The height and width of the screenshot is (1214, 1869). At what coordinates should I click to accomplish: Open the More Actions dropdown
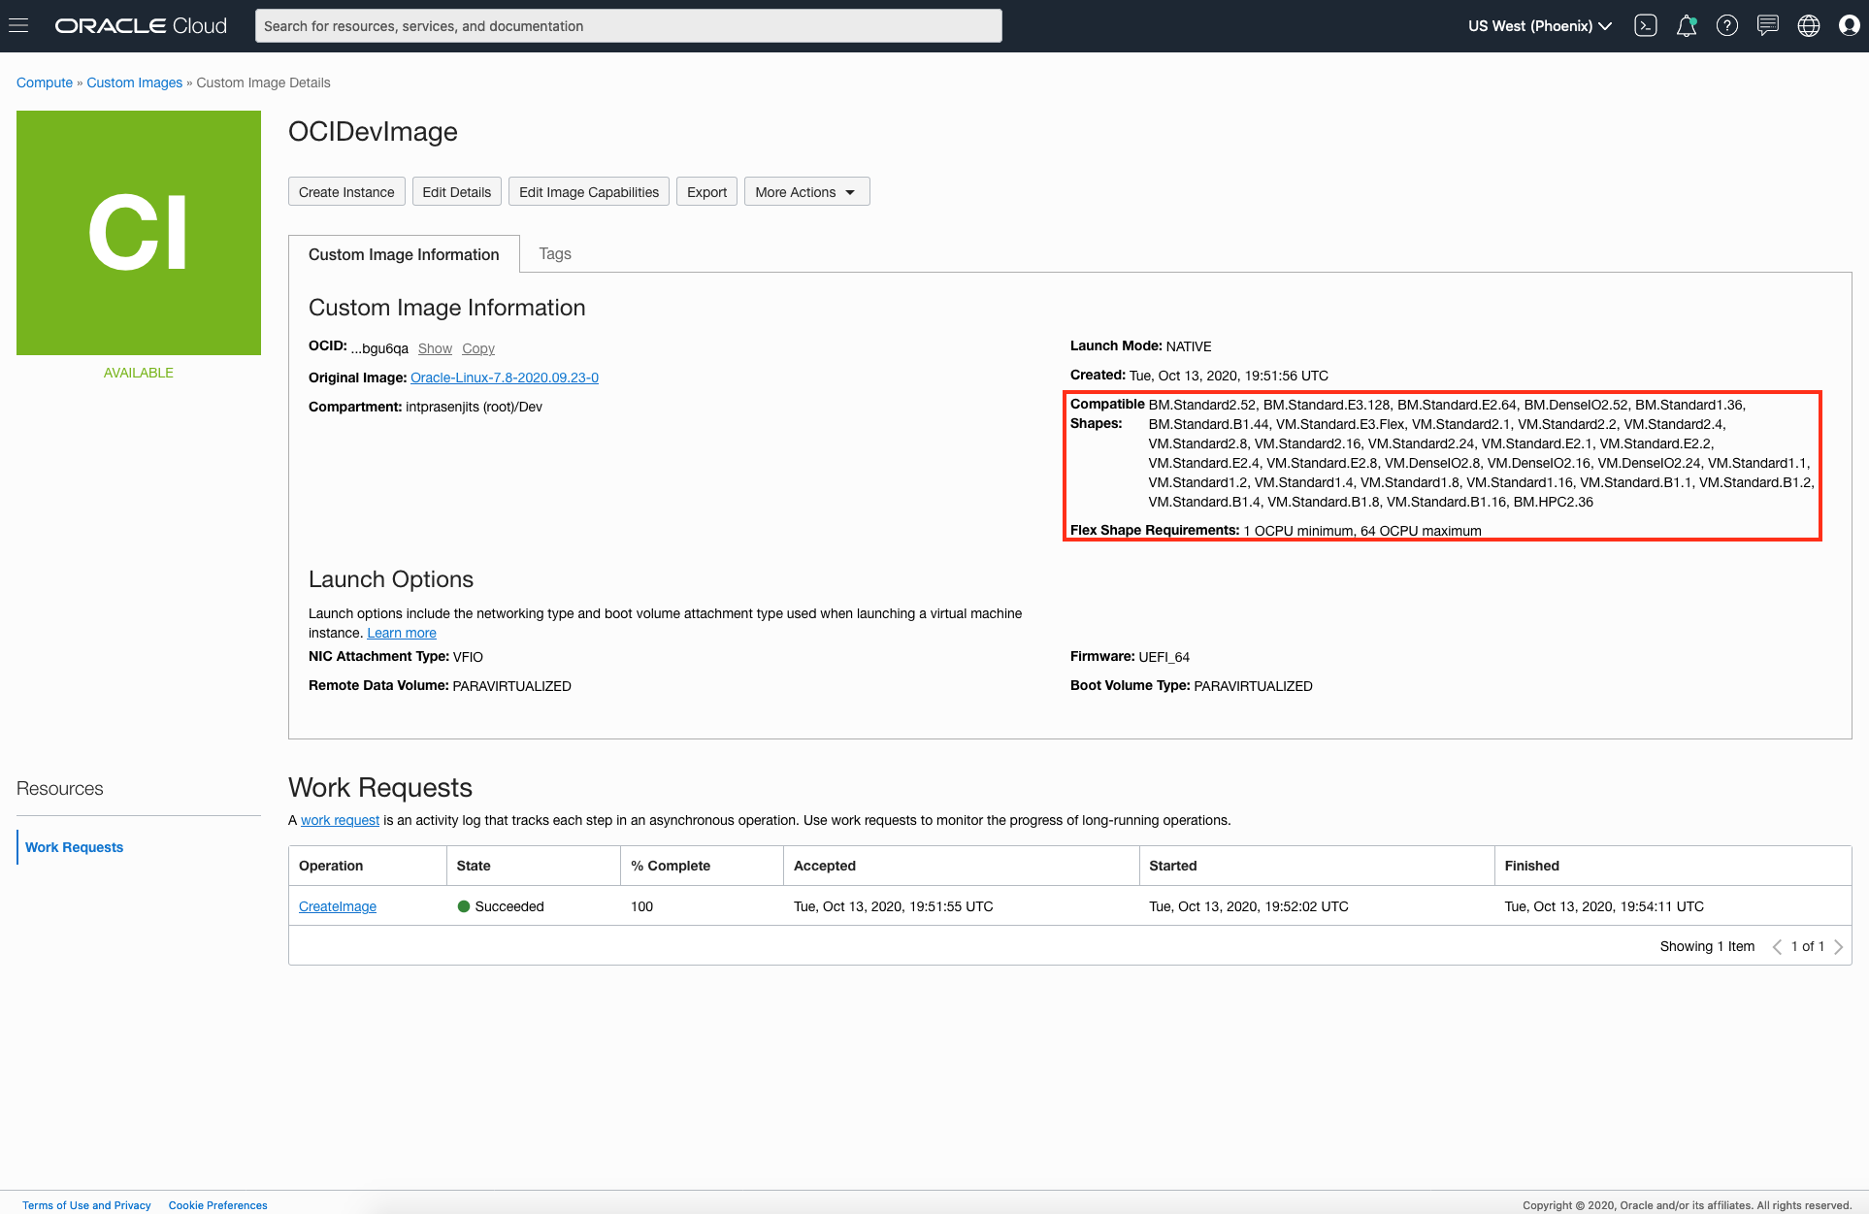tap(806, 192)
